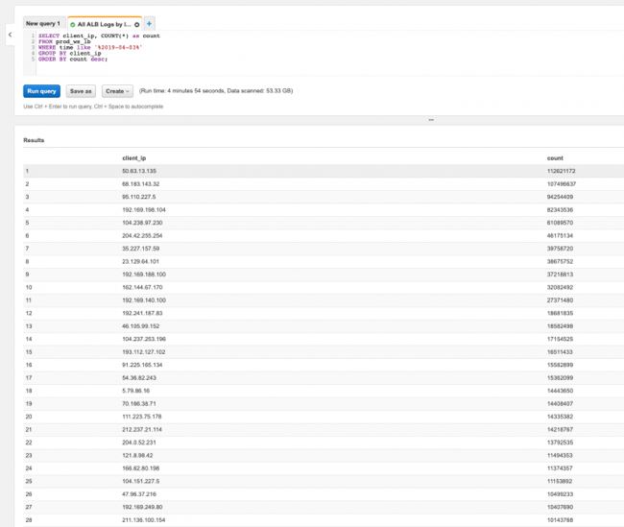This screenshot has height=527, width=624.
Task: Open the Create dropdown menu
Action: (117, 91)
